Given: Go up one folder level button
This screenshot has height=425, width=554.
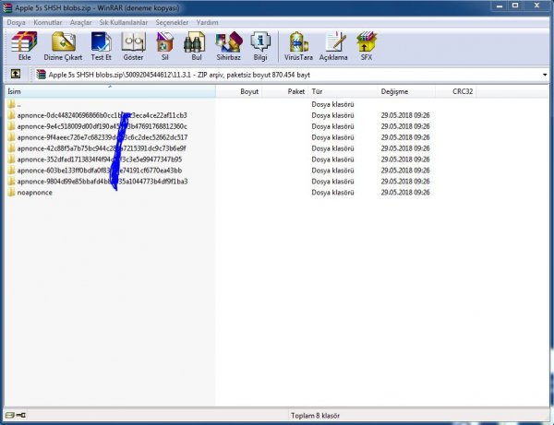Looking at the screenshot, I should point(16,74).
